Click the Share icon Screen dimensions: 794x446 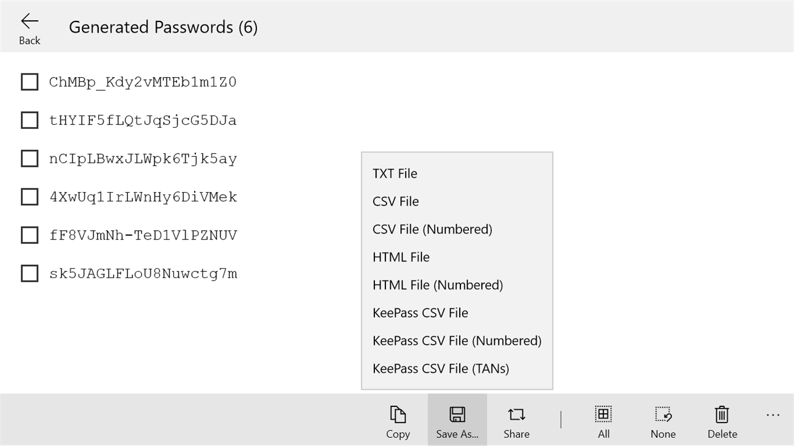coord(516,415)
